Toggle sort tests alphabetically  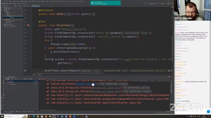coord(11,79)
